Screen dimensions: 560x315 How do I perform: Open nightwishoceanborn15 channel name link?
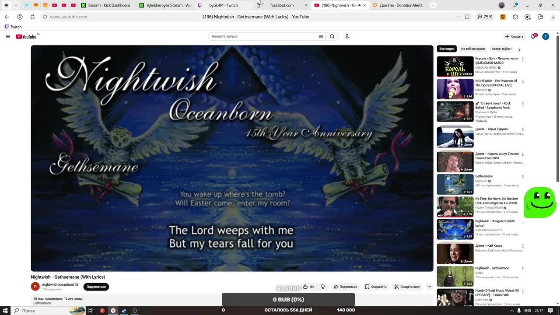pos(60,284)
